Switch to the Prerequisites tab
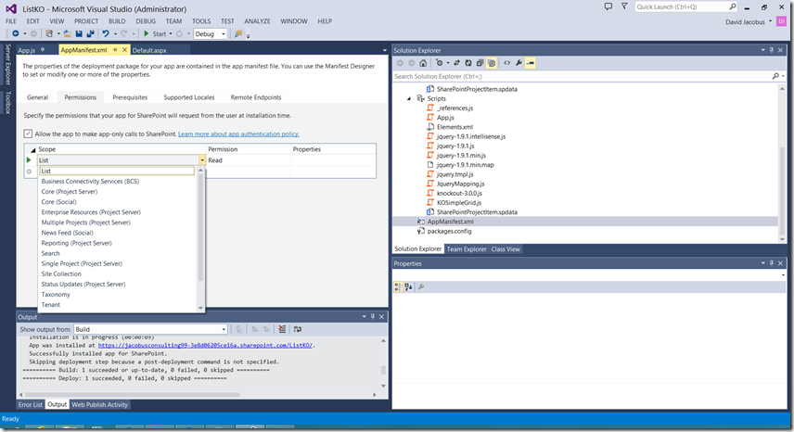794x432 pixels. coord(130,97)
